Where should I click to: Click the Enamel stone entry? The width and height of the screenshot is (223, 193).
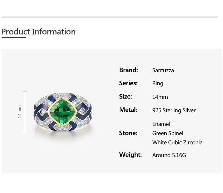pos(161,124)
